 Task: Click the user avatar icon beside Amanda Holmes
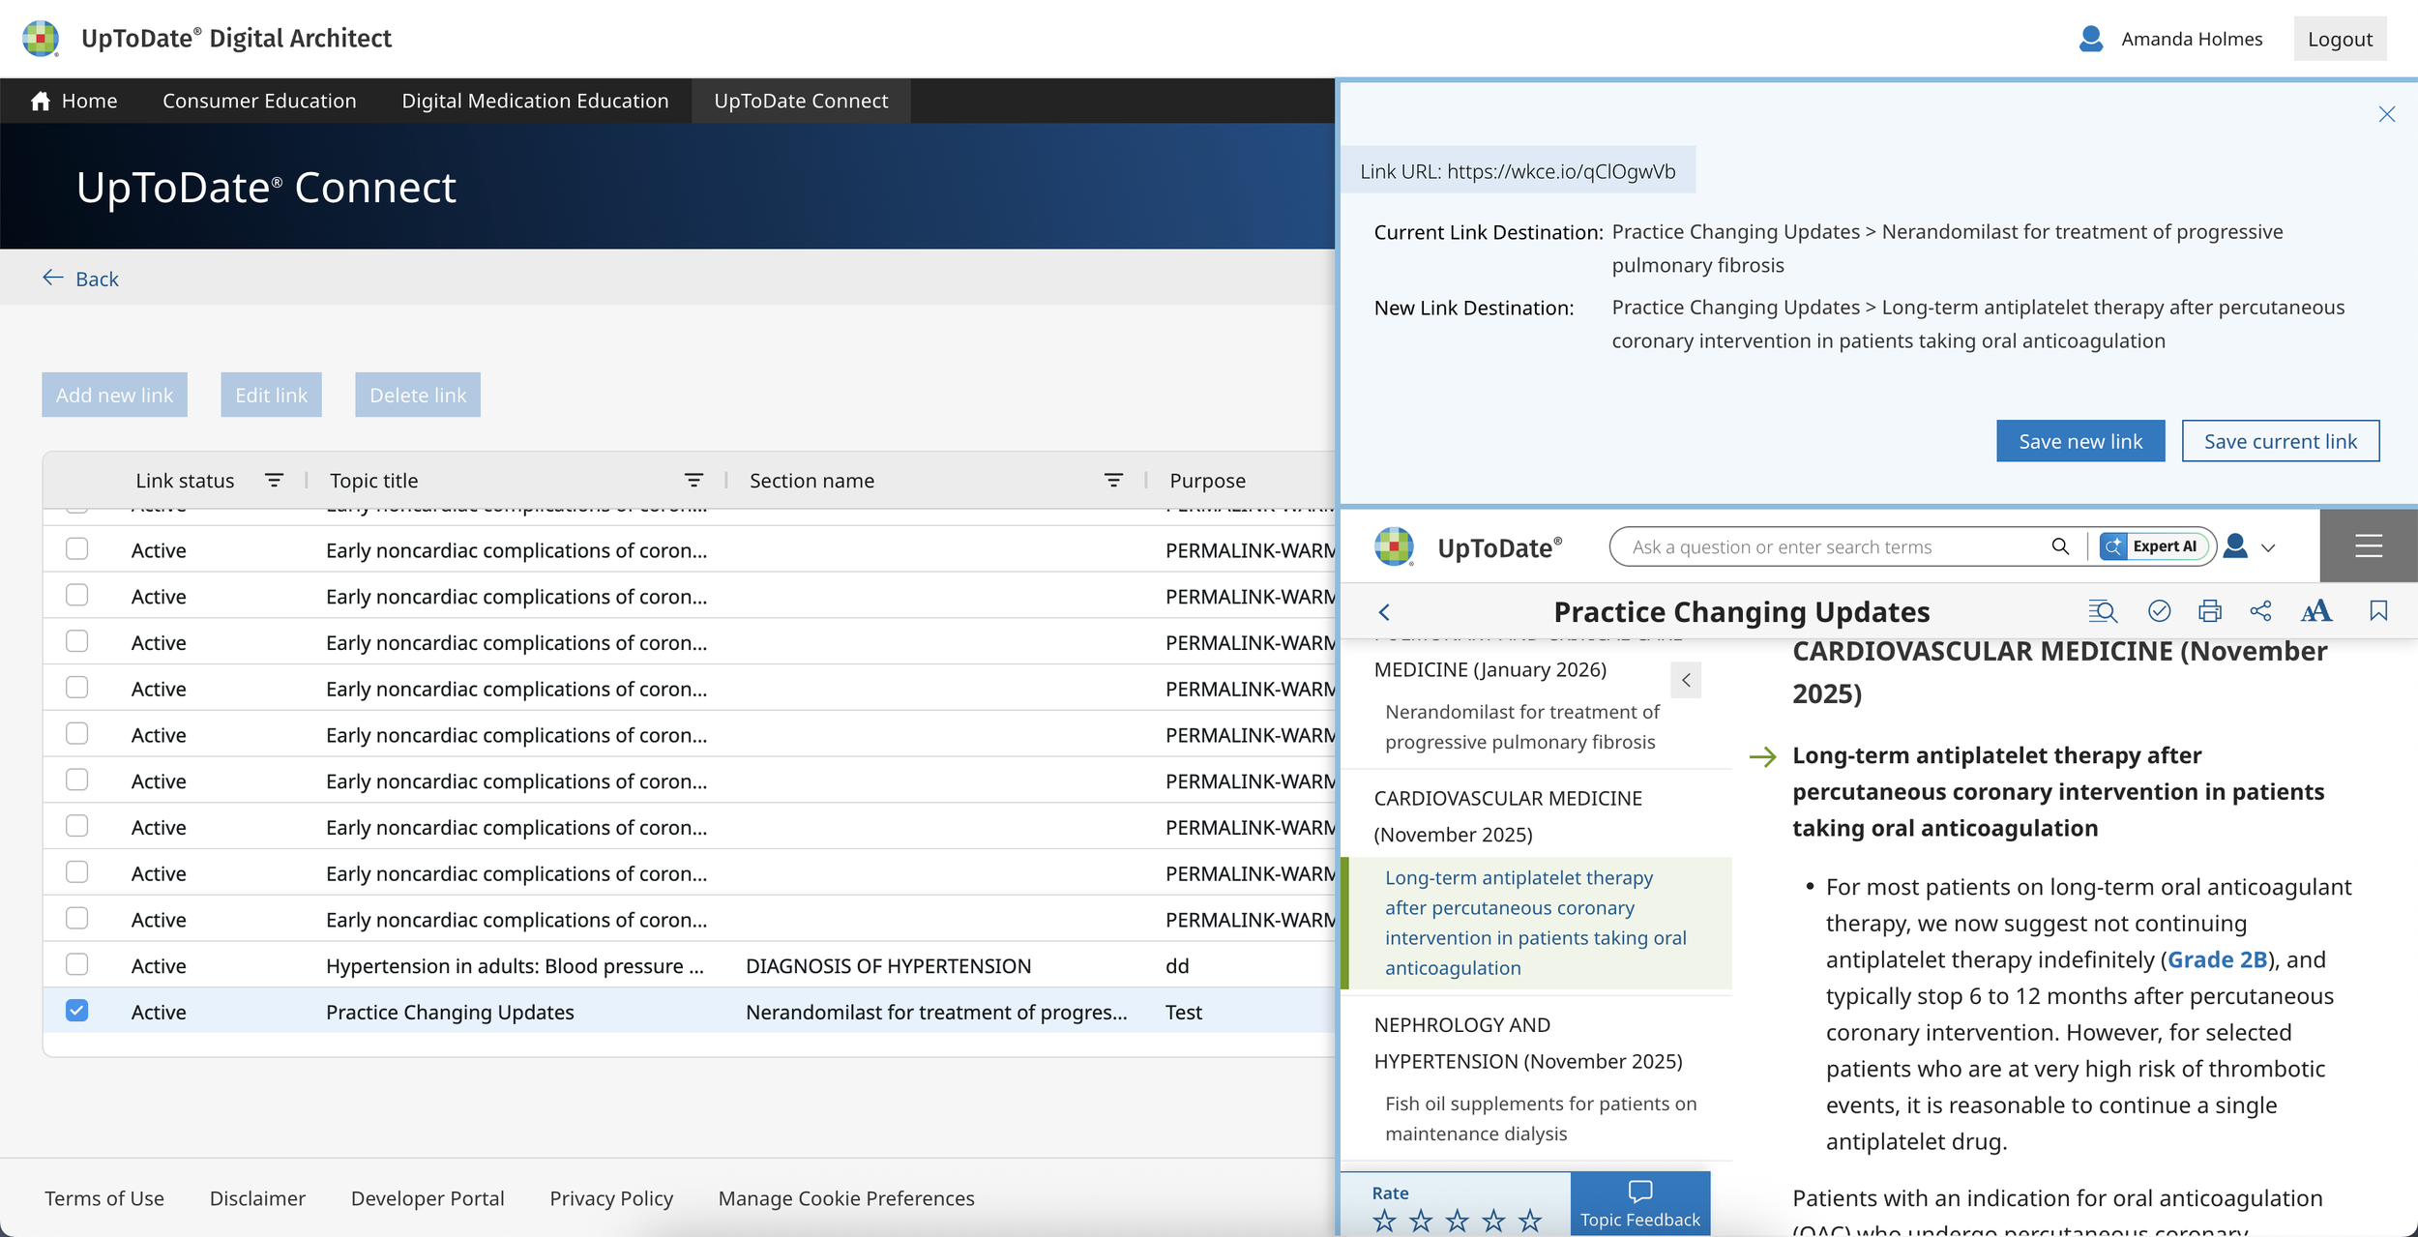pos(2090,39)
